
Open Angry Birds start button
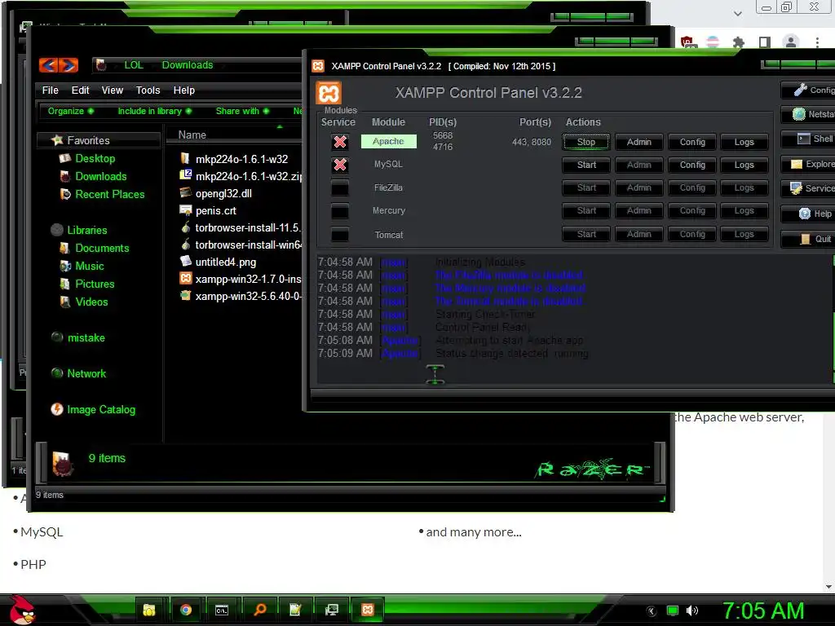click(x=22, y=610)
